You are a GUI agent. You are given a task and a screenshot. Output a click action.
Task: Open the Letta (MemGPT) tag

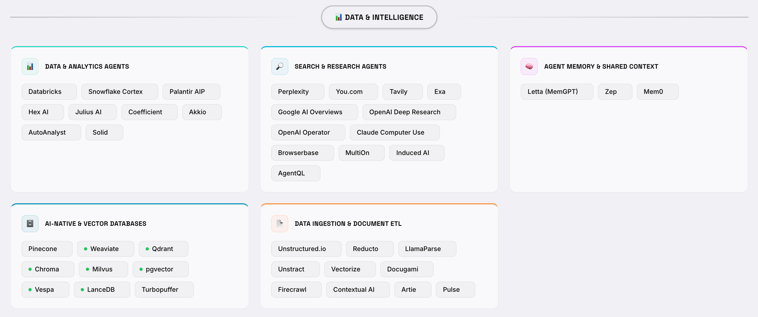tap(557, 91)
